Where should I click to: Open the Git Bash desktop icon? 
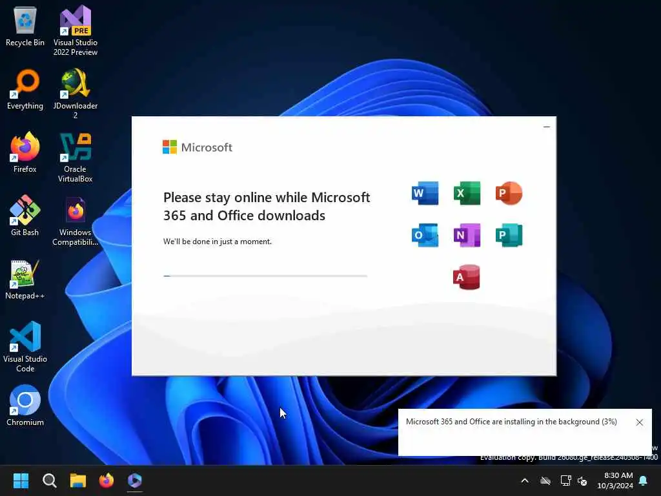click(x=25, y=216)
